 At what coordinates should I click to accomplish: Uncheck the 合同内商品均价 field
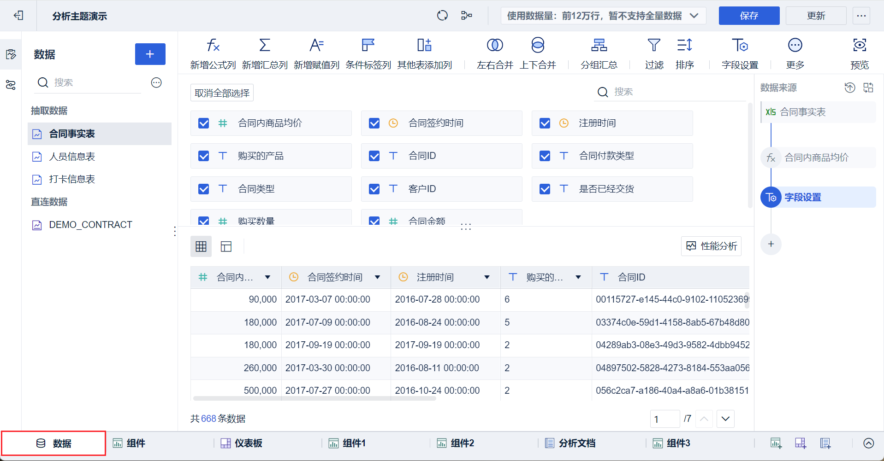click(204, 123)
